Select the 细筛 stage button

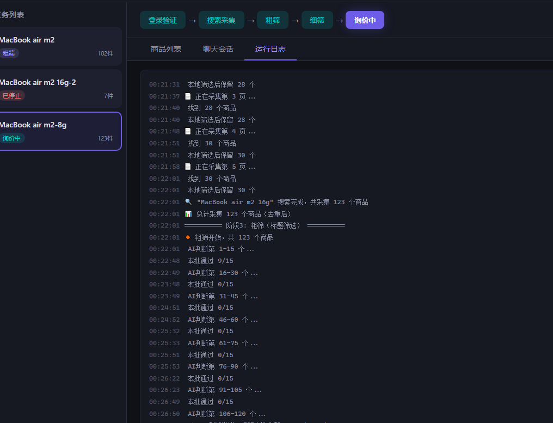click(x=317, y=20)
